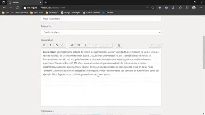Open the OneDrive bookmark
The width and height of the screenshot is (205, 115).
coord(108,13)
